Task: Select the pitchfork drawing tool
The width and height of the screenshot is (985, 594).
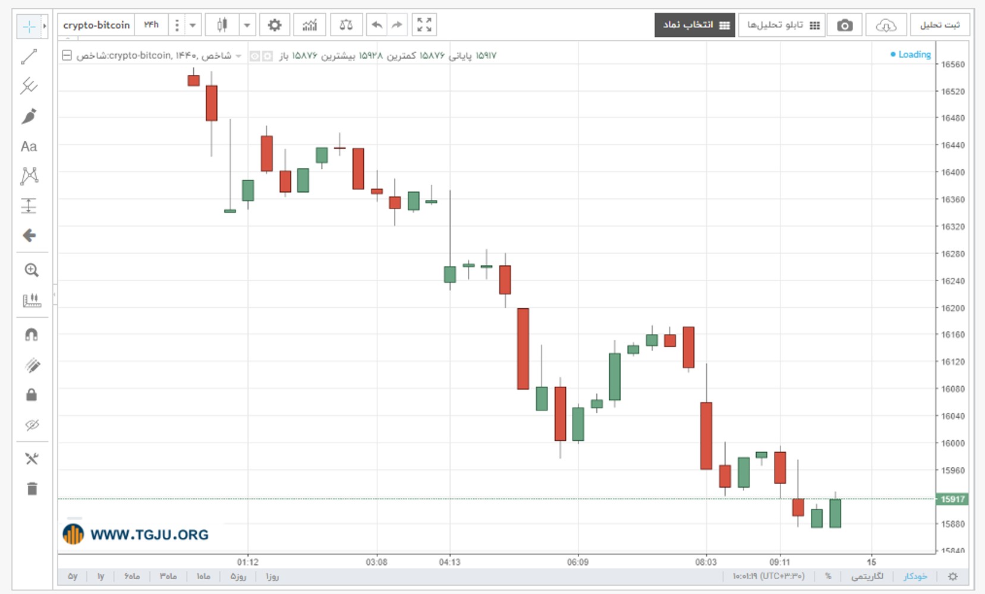Action: [29, 86]
